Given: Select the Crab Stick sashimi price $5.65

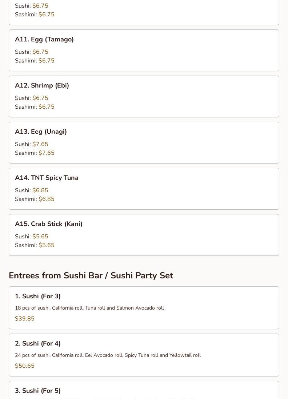Looking at the screenshot, I should [x=46, y=245].
